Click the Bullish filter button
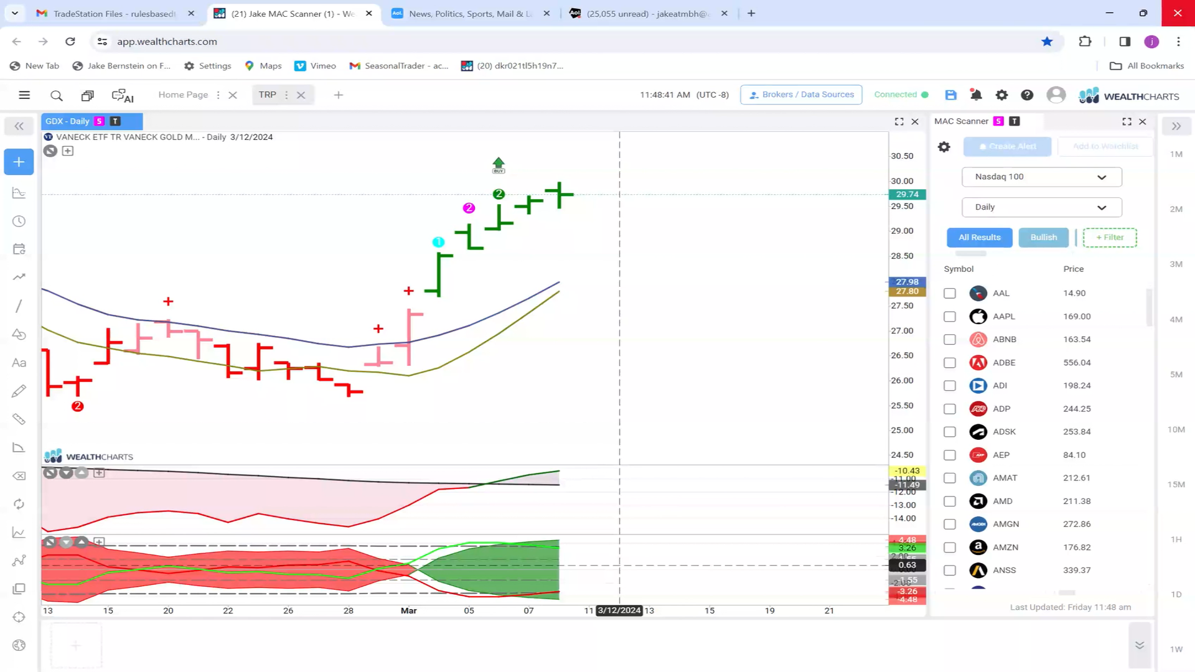1195x672 pixels. (1043, 237)
